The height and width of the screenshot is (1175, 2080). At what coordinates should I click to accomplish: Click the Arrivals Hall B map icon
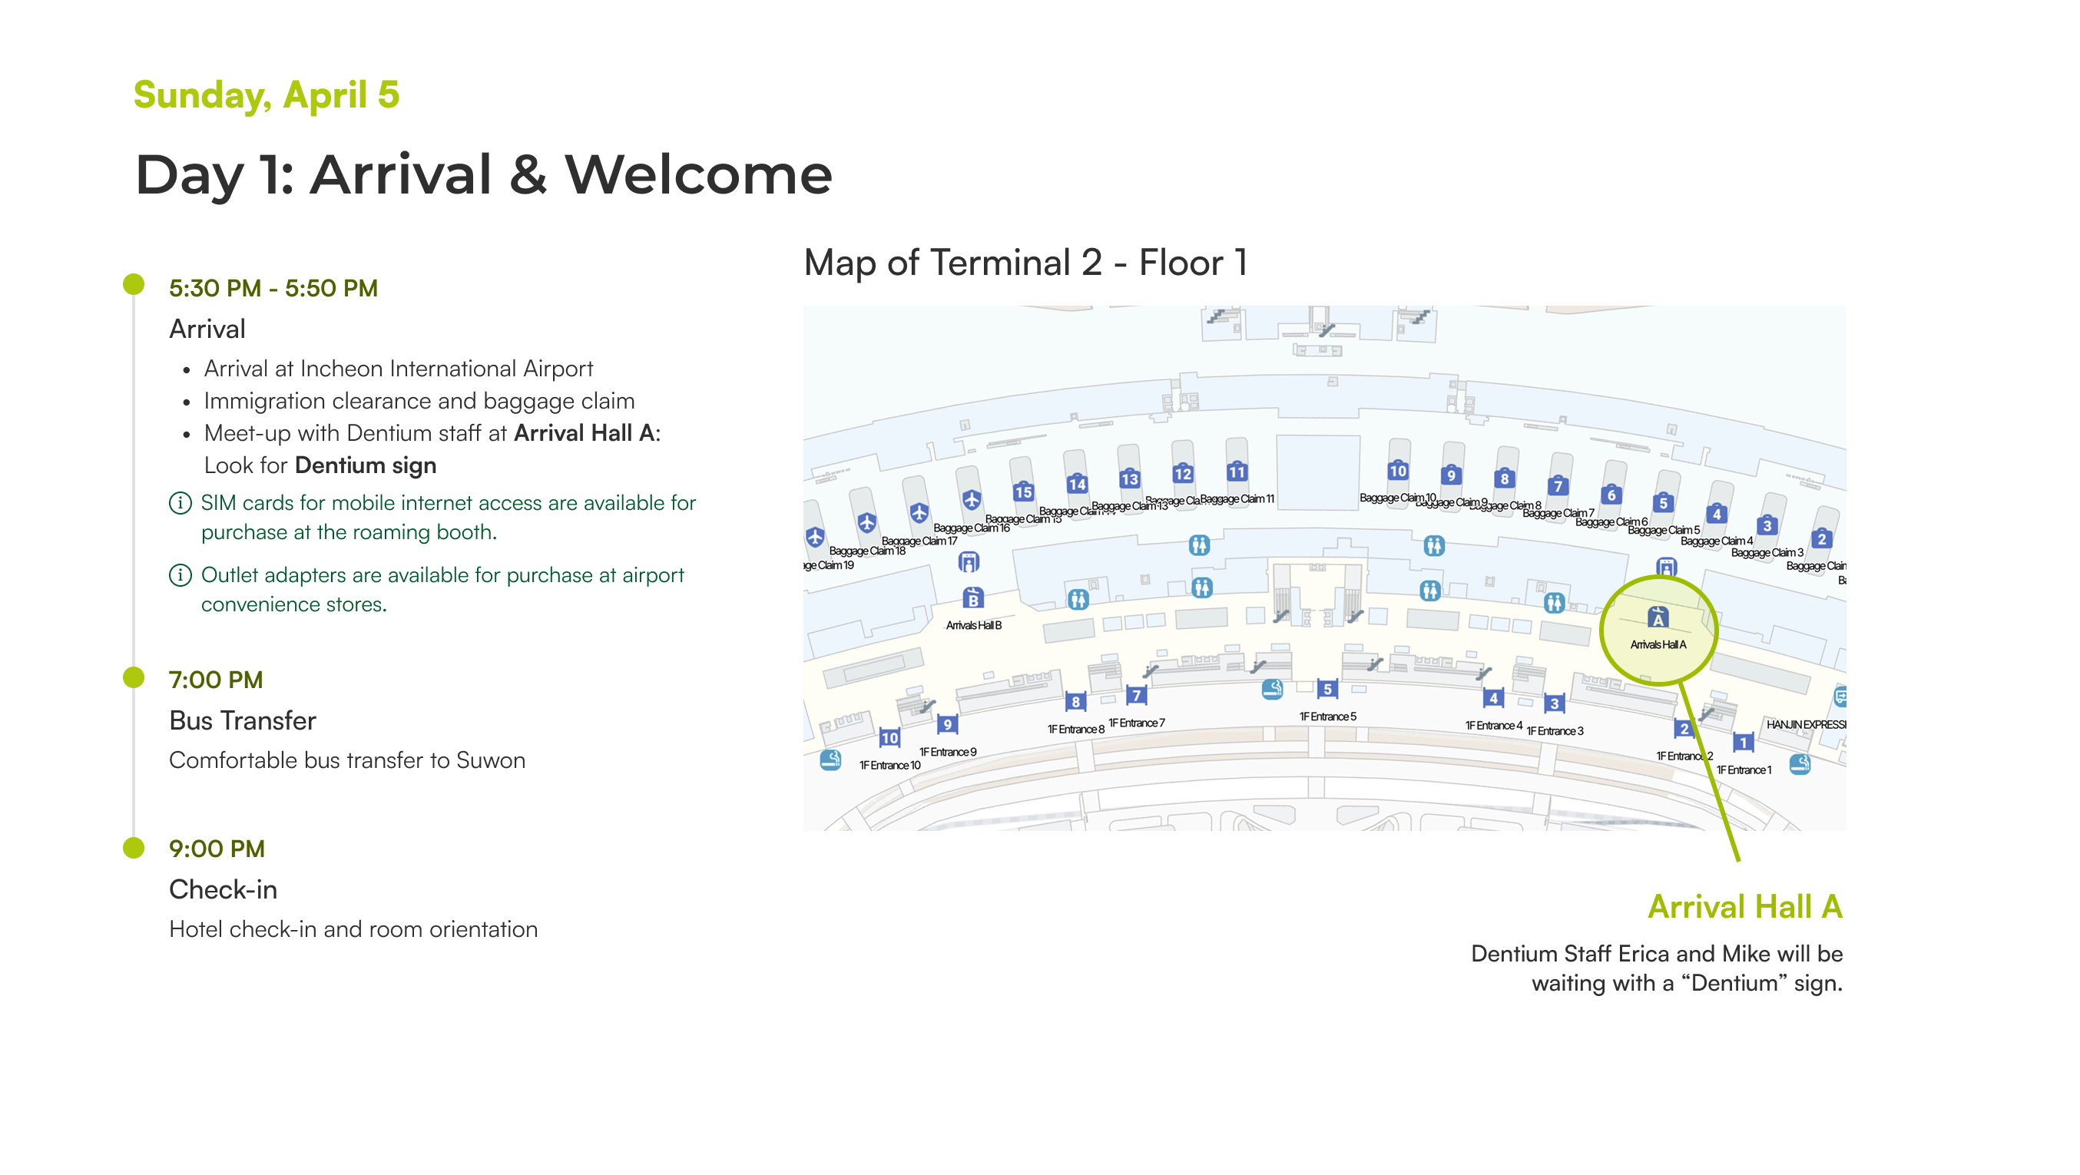pyautogui.click(x=973, y=598)
